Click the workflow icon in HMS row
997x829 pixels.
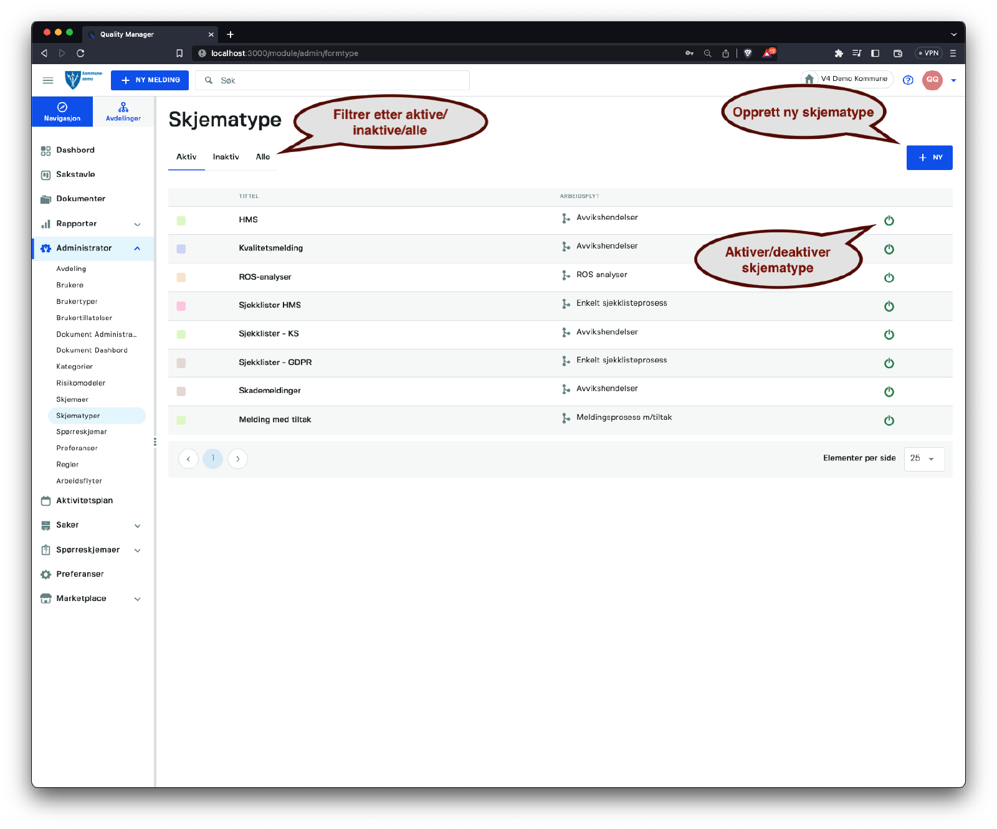[x=566, y=218]
